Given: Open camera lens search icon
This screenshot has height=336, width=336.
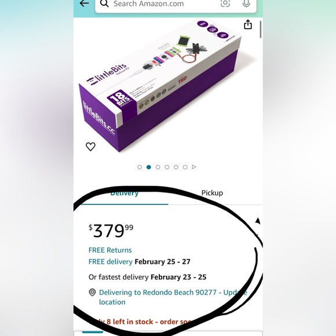Looking at the screenshot, I should [225, 3].
